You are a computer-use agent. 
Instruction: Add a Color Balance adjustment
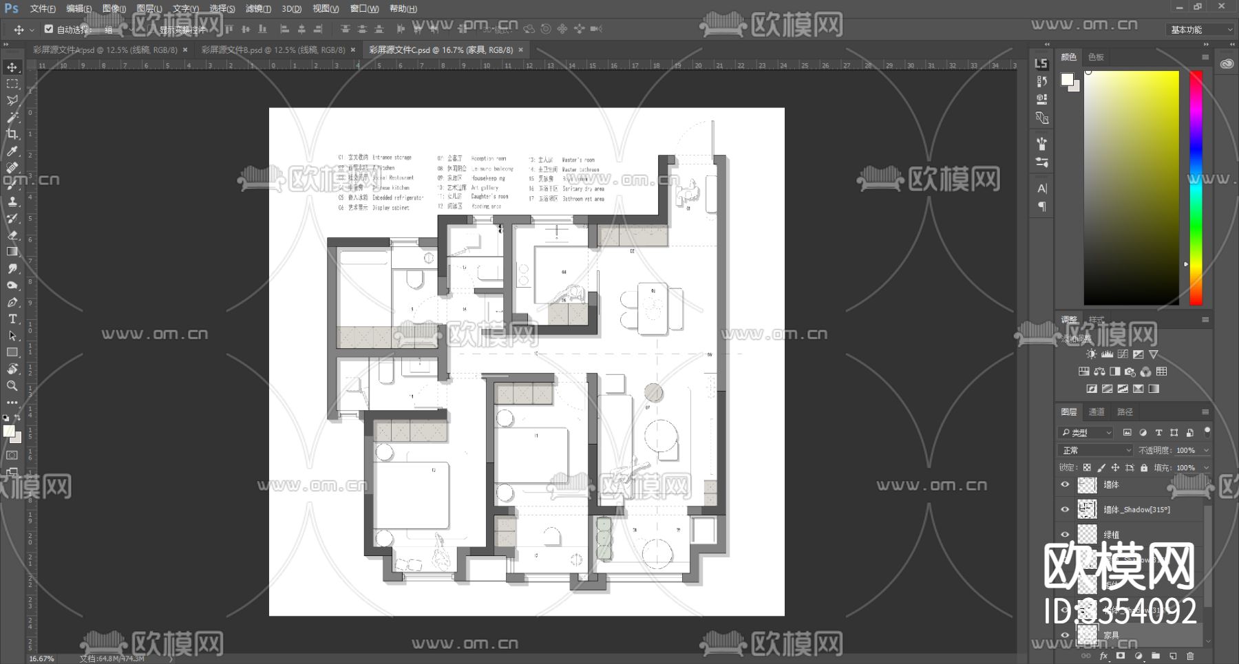(1099, 372)
